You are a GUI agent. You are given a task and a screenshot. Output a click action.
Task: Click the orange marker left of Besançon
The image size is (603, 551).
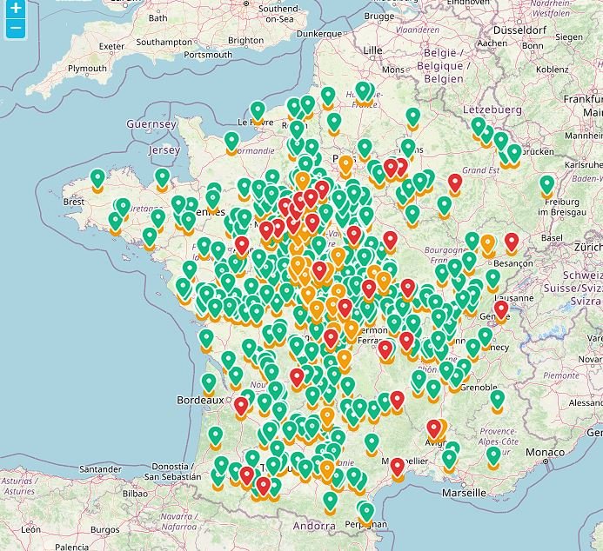pos(487,243)
